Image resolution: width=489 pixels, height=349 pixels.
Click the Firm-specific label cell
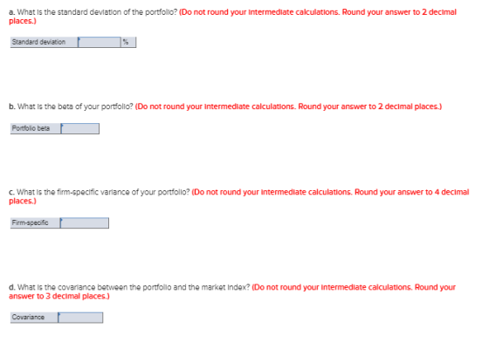tap(35, 222)
